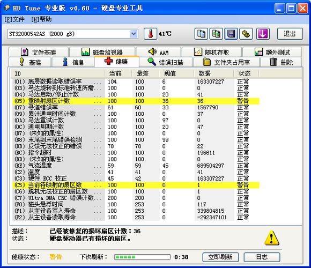Click the 退出 button
Viewport: 311px width, 268px height.
coord(290,34)
